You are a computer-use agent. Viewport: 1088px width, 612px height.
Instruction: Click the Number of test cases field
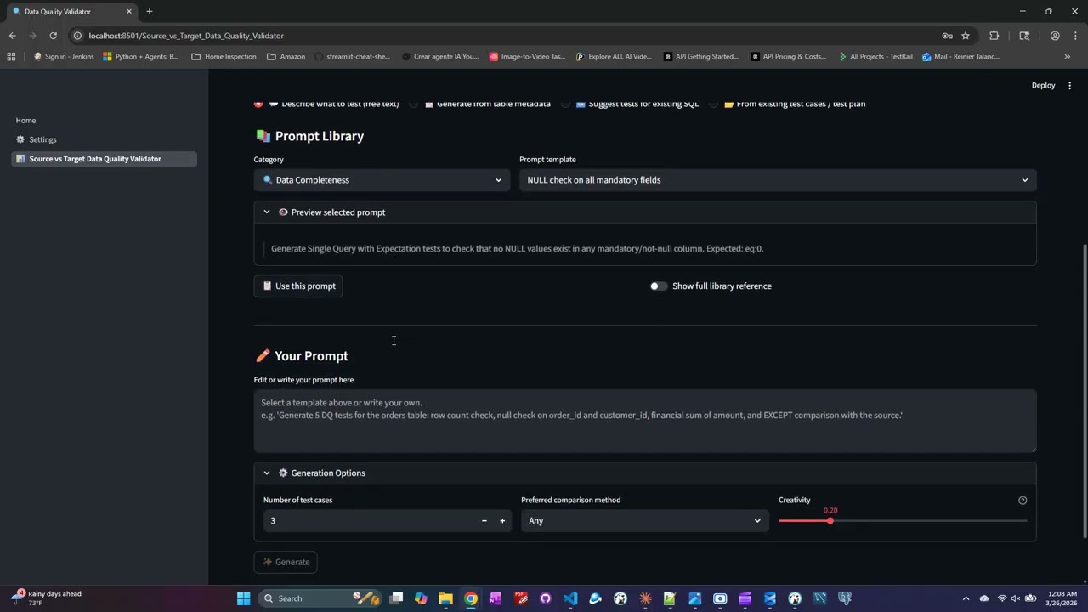(369, 520)
